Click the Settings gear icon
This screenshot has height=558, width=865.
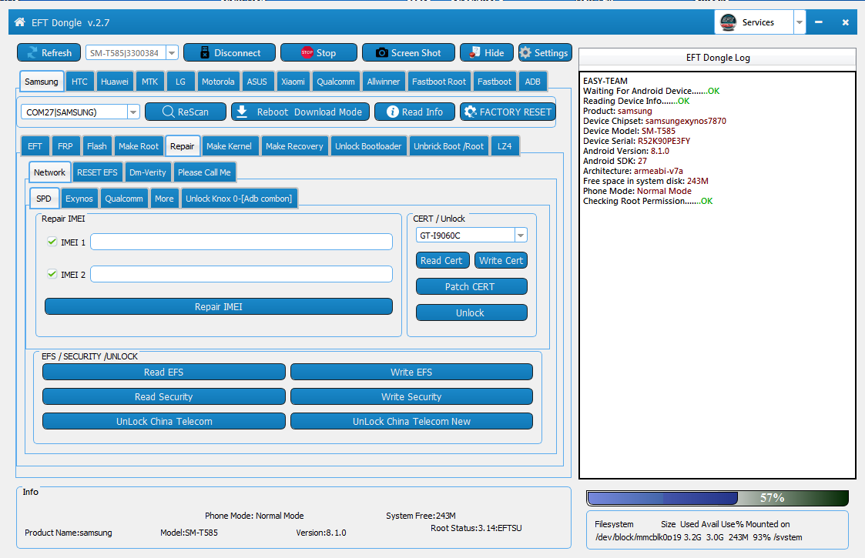click(525, 53)
